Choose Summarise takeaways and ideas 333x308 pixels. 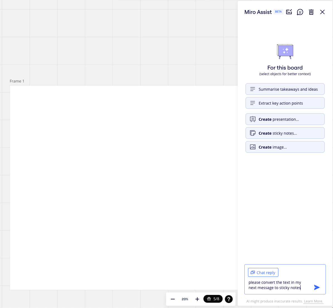click(285, 89)
